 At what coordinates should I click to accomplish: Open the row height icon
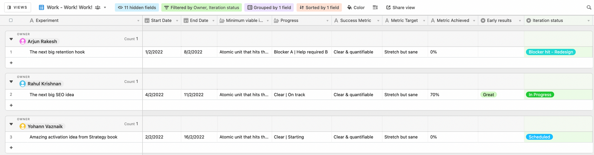pos(375,7)
